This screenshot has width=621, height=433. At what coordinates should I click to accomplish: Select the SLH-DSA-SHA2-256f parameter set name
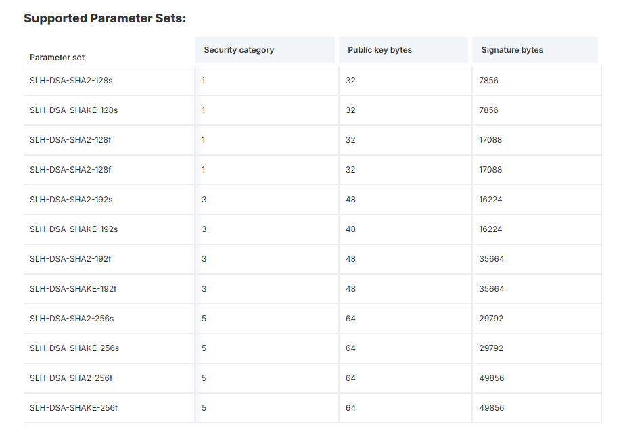tap(71, 378)
